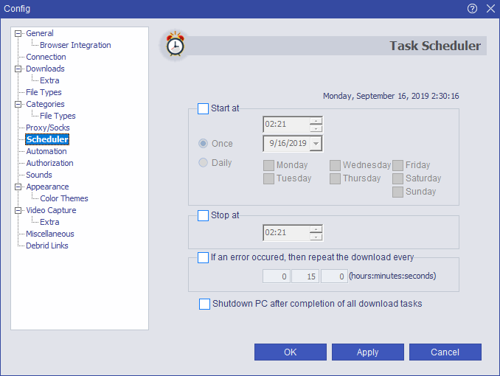The image size is (500, 376).
Task: Tick the Sunday checkbox
Action: (397, 192)
